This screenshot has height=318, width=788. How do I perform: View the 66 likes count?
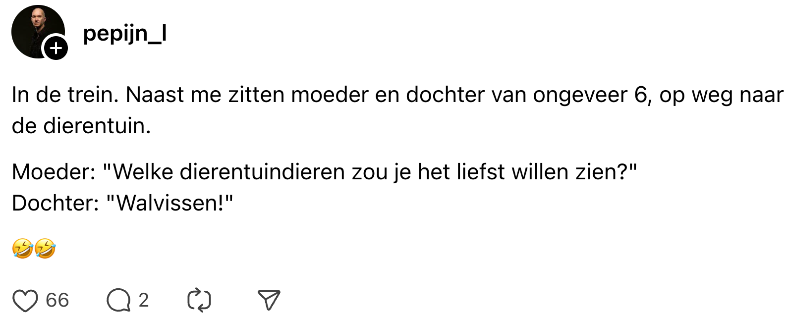(x=57, y=300)
